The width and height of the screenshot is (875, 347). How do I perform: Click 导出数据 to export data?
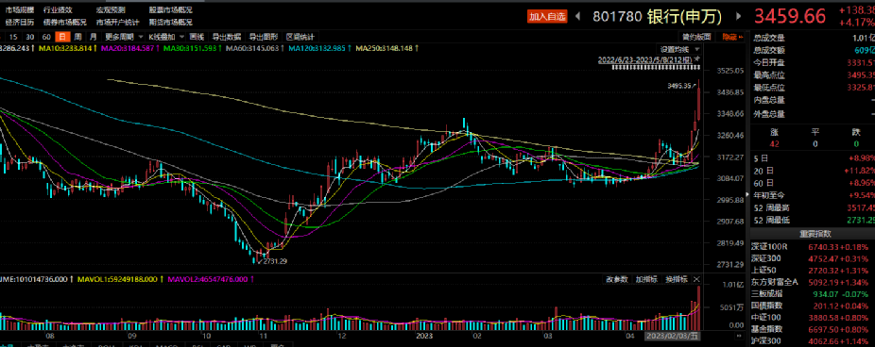click(227, 38)
